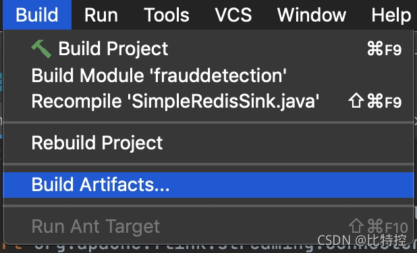
Task: Open the Help menu
Action: tap(391, 15)
